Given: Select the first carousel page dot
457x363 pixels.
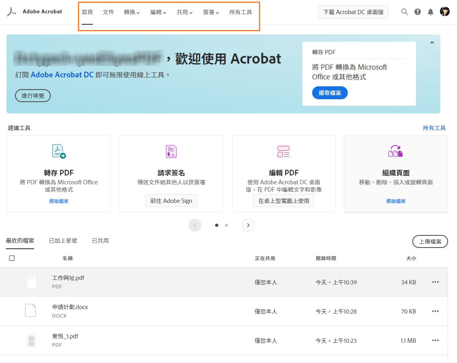Looking at the screenshot, I should click(x=217, y=225).
